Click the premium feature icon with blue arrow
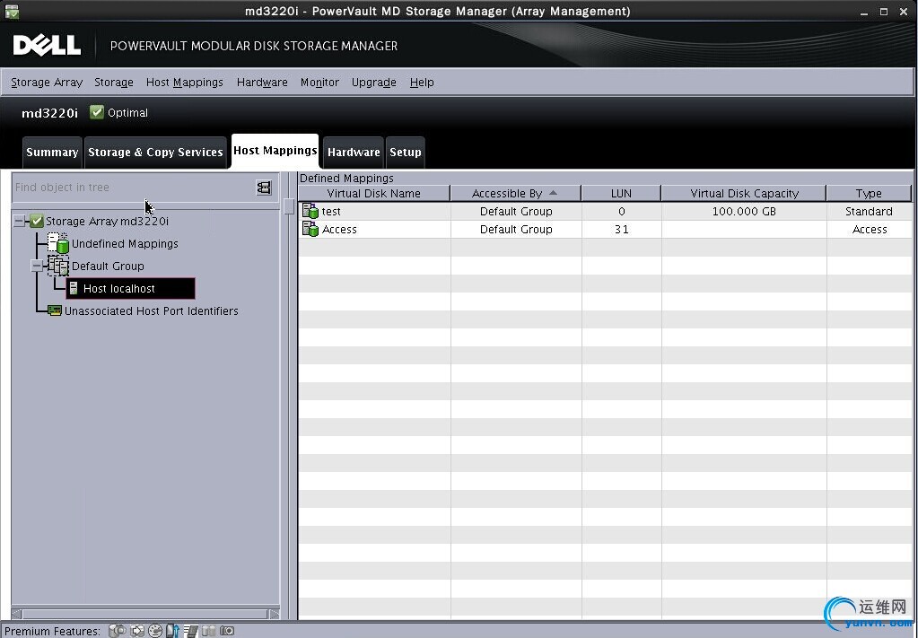This screenshot has width=918, height=638. [172, 631]
